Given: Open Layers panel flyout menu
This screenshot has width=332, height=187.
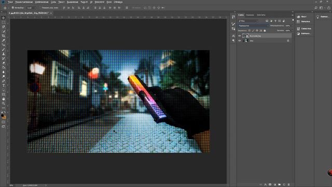Looking at the screenshot, I should pos(293,15).
